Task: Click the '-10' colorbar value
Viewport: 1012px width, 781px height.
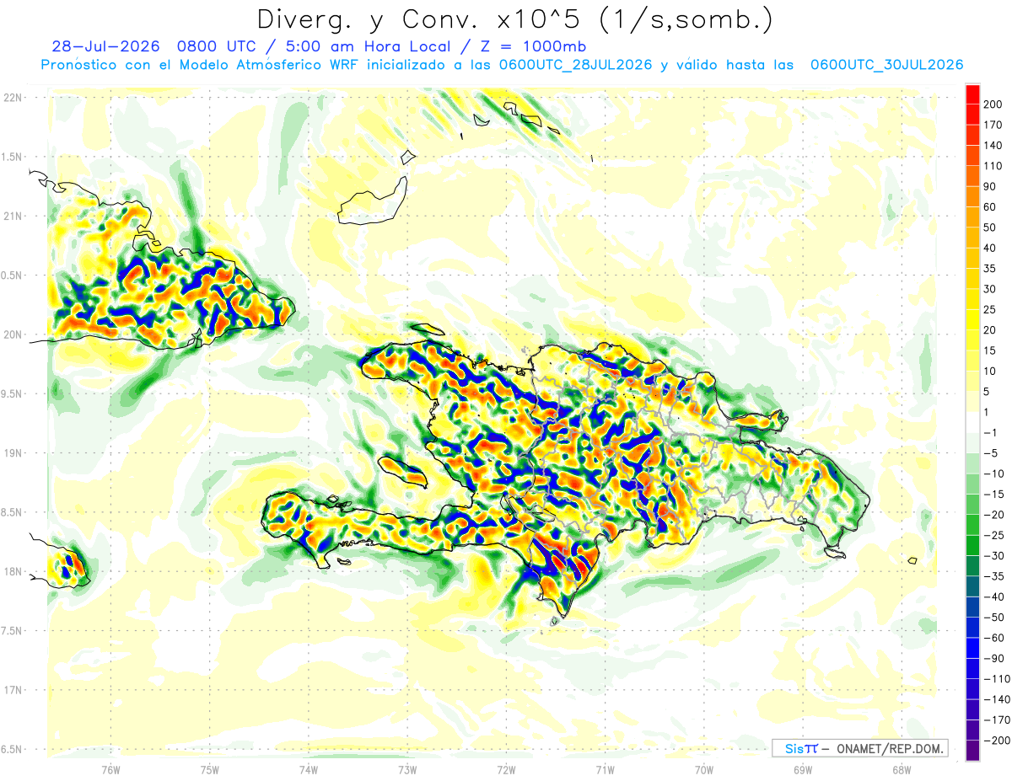Action: (x=993, y=473)
